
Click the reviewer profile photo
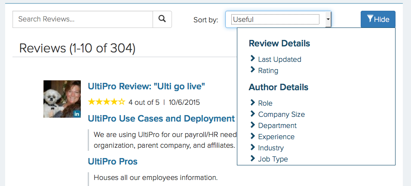pos(62,99)
